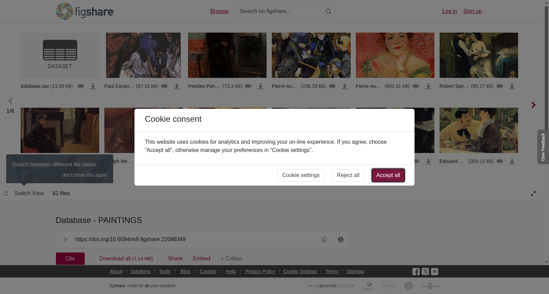The image size is (549, 294).
Task: Click the Share button
Action: (x=175, y=259)
